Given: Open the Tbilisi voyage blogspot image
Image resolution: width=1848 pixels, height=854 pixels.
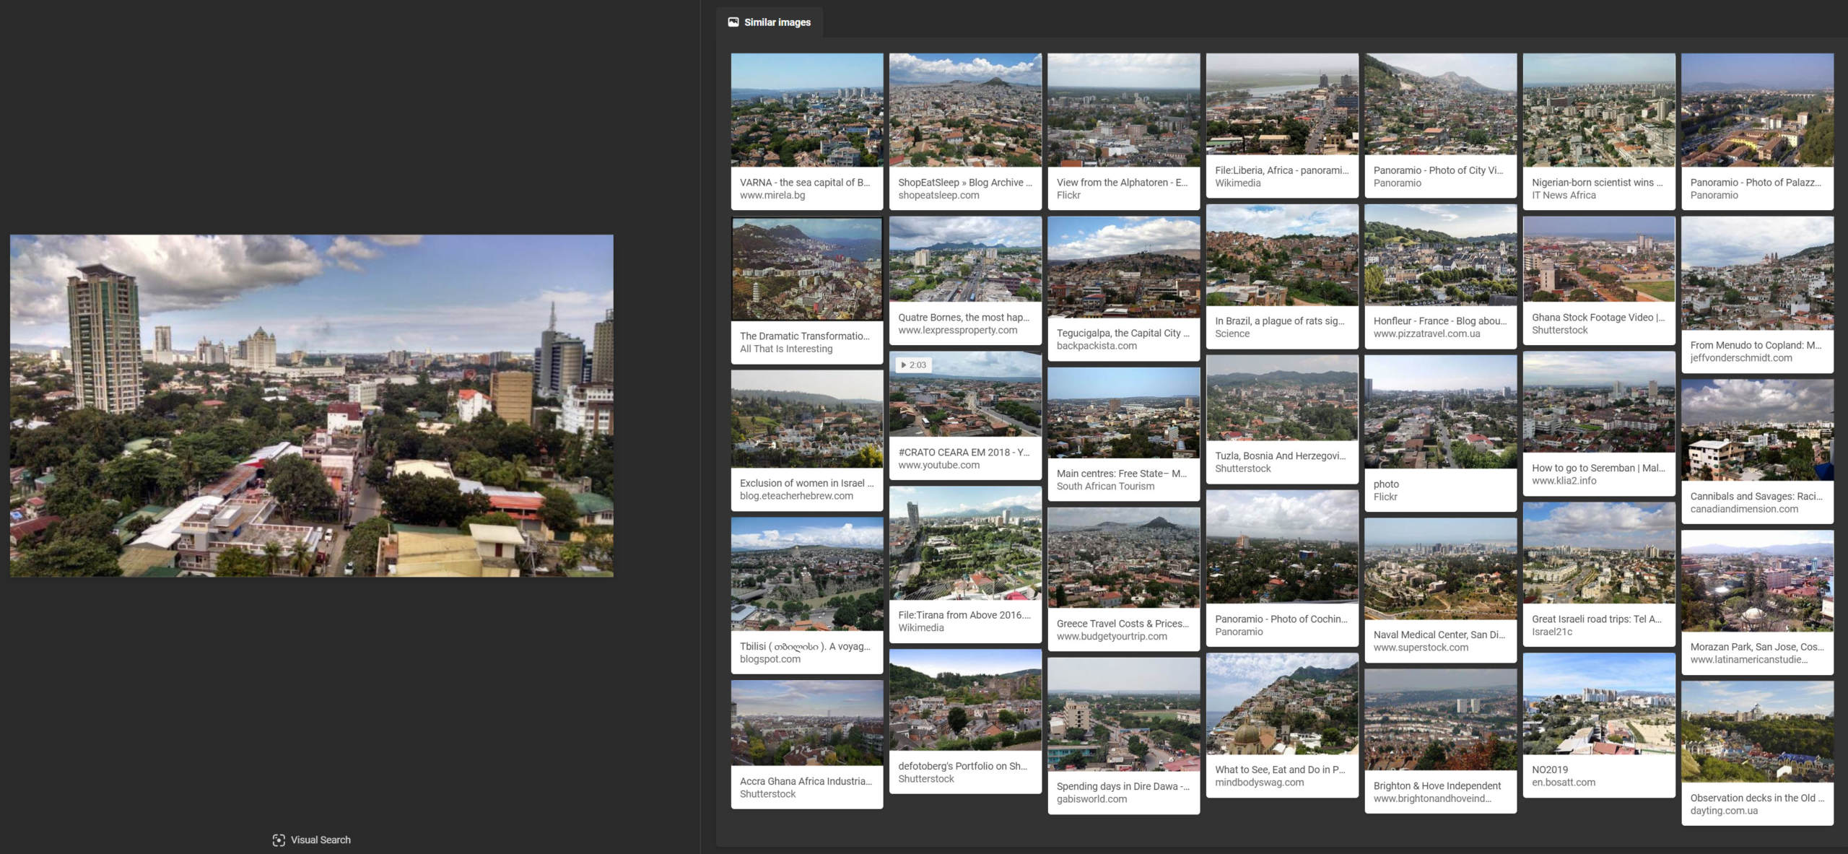Looking at the screenshot, I should (x=807, y=574).
